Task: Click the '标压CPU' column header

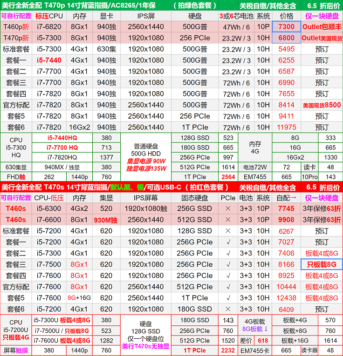Action: [49, 16]
